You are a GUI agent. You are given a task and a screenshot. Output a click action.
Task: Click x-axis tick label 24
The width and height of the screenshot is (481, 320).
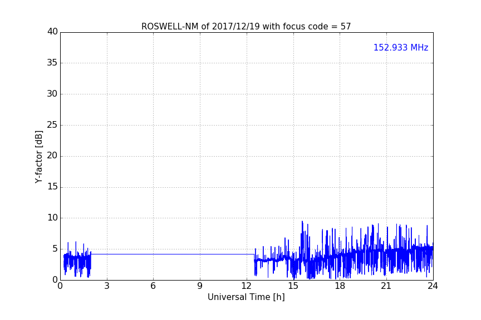433,286
